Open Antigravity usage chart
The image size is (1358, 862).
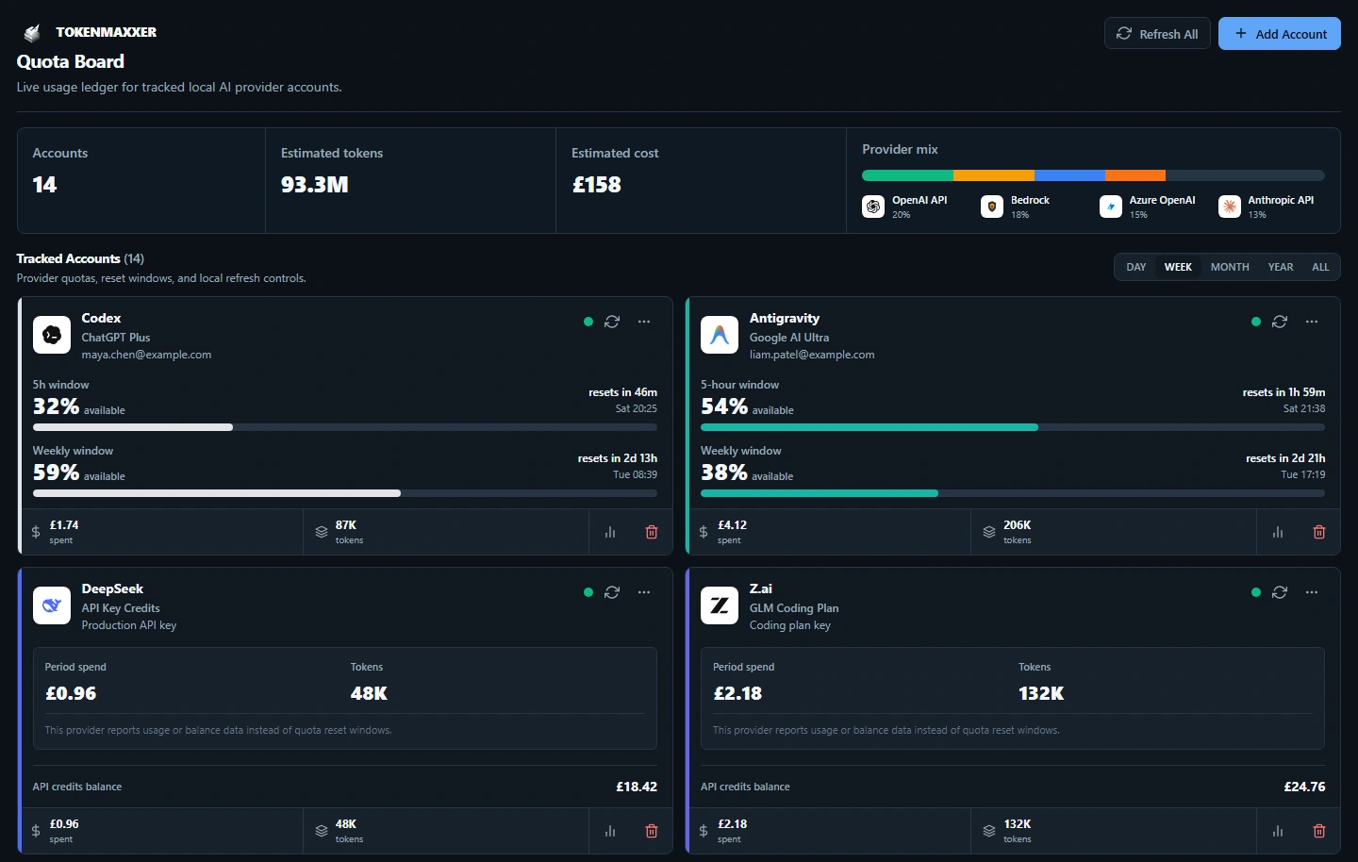1278,532
